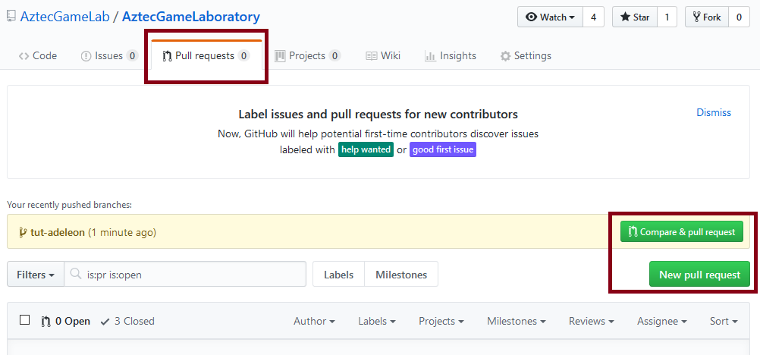Open the Labels button

[x=339, y=275]
